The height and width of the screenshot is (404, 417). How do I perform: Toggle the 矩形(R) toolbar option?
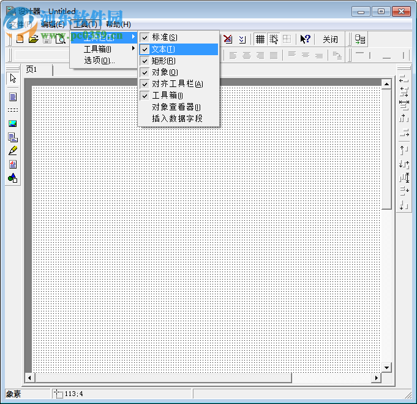pyautogui.click(x=179, y=61)
